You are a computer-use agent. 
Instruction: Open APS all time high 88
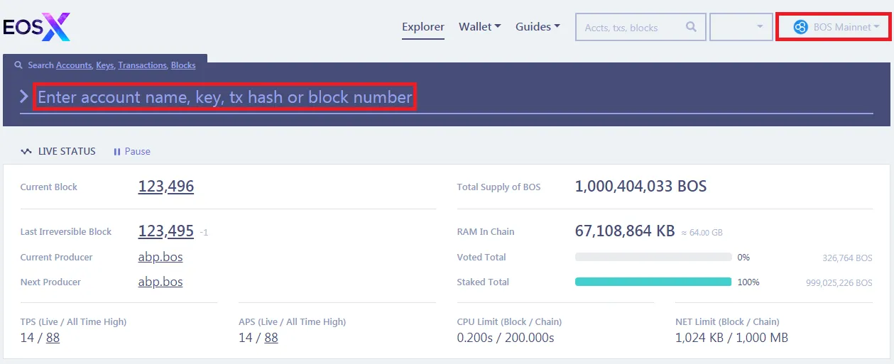[x=271, y=338]
